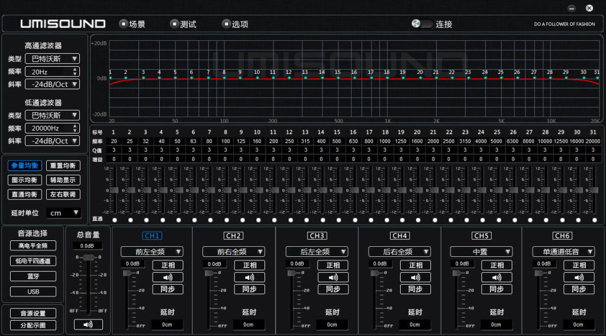Select the CH5 channel tab

[x=481, y=236]
